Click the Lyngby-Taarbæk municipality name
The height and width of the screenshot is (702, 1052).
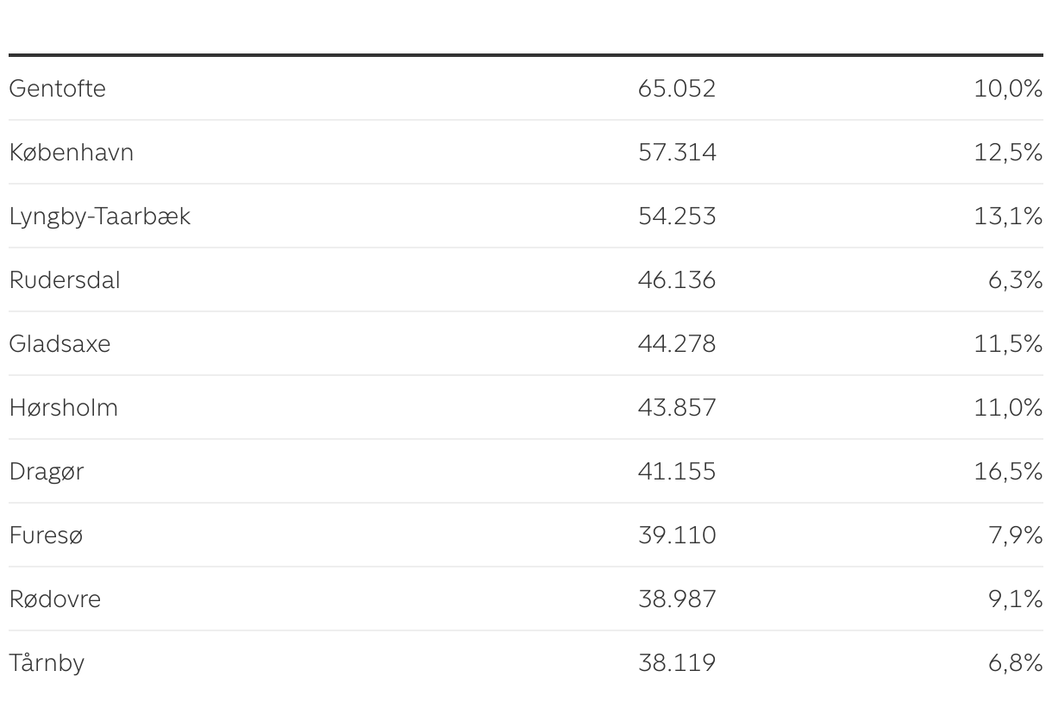(x=100, y=216)
